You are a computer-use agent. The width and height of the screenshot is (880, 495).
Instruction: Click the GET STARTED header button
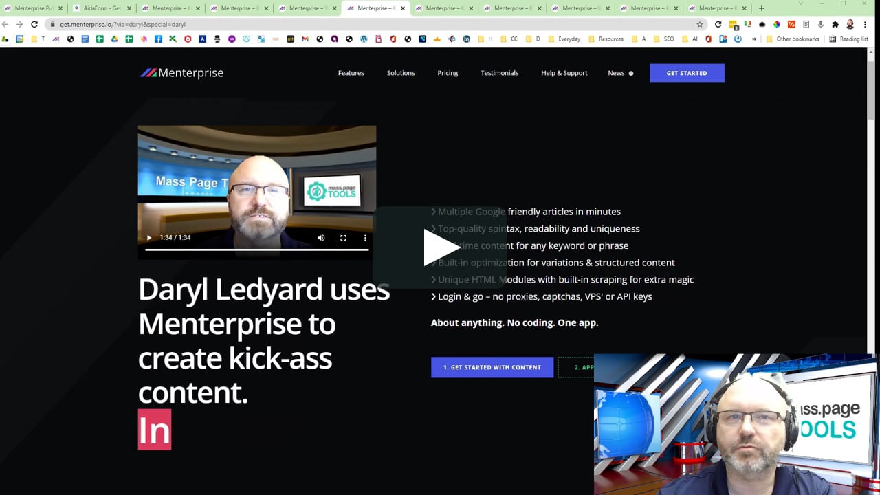pyautogui.click(x=687, y=73)
